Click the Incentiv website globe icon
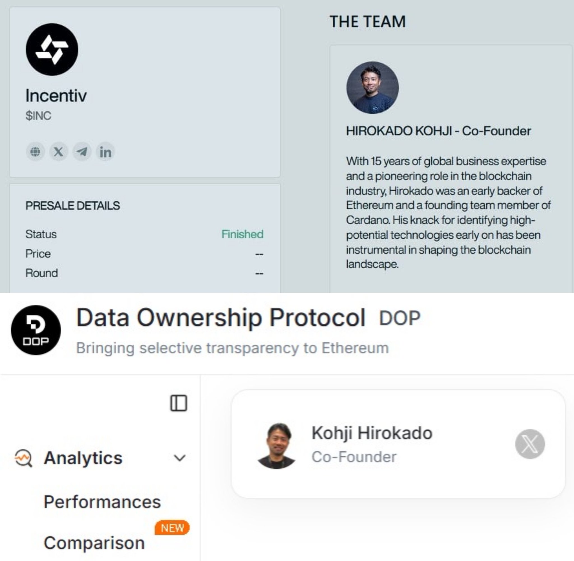Viewport: 574px width, 561px height. point(35,152)
